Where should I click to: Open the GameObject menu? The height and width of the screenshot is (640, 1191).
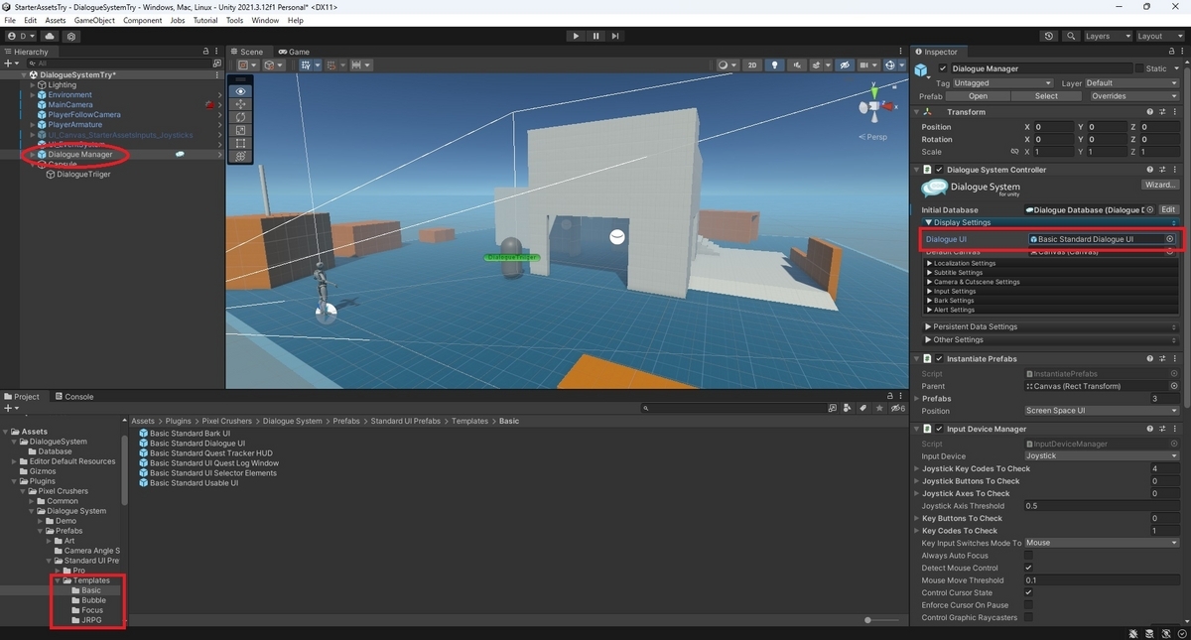tap(94, 19)
